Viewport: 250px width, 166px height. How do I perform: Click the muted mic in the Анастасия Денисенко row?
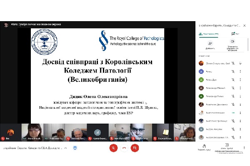point(233,105)
